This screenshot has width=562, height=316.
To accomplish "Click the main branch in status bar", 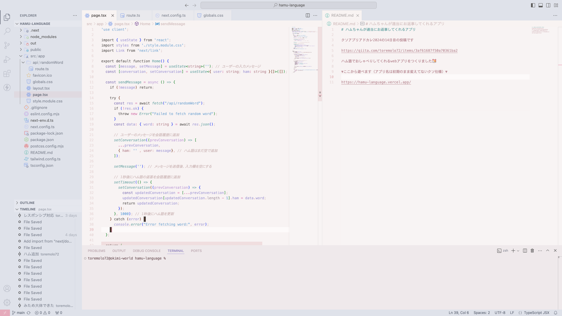I will click(18, 313).
